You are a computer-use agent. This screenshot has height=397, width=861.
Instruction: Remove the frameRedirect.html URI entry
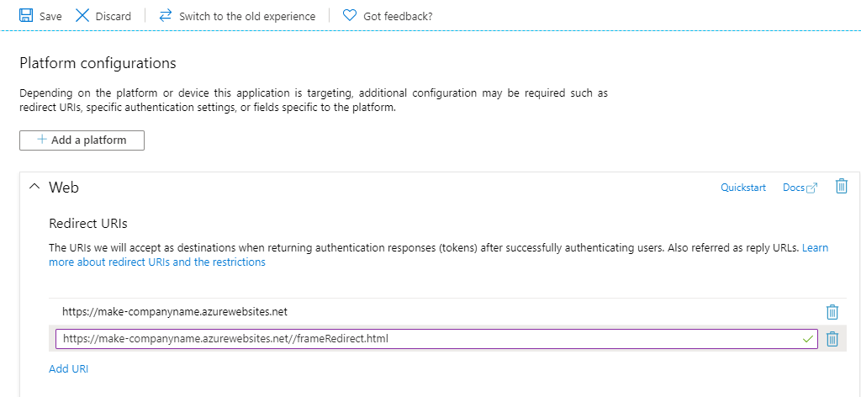coord(832,339)
